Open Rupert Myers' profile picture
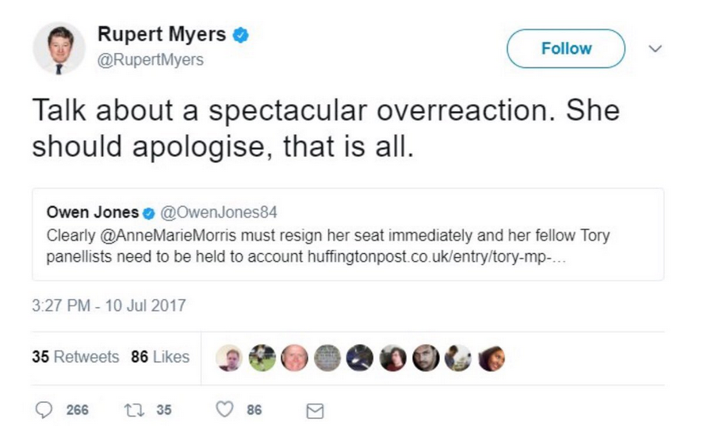This screenshot has height=426, width=704. click(59, 48)
